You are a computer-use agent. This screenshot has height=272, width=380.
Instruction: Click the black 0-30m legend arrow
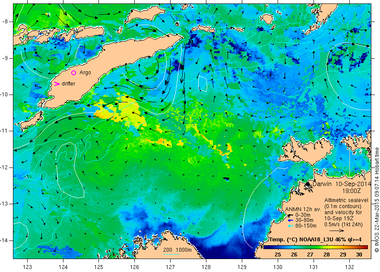pyautogui.click(x=290, y=215)
